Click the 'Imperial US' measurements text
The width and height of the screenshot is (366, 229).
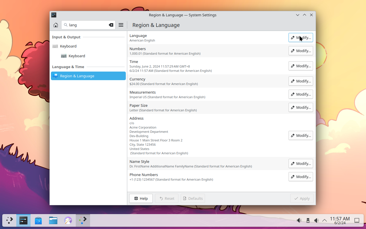pos(138,97)
